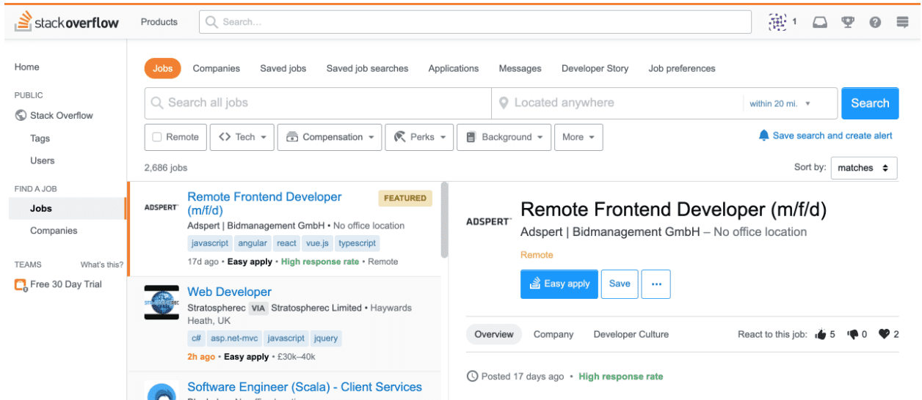922x400 pixels.
Task: Click the Located anywhere field
Action: [617, 103]
